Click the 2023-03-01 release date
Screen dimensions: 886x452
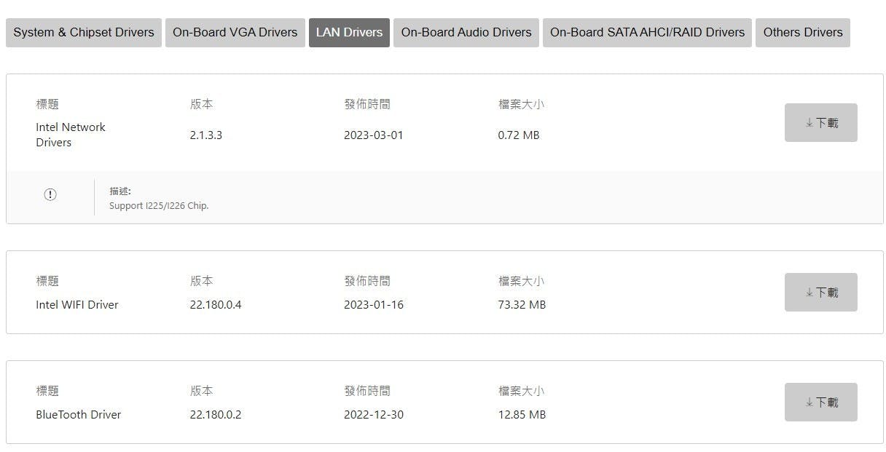(x=374, y=135)
